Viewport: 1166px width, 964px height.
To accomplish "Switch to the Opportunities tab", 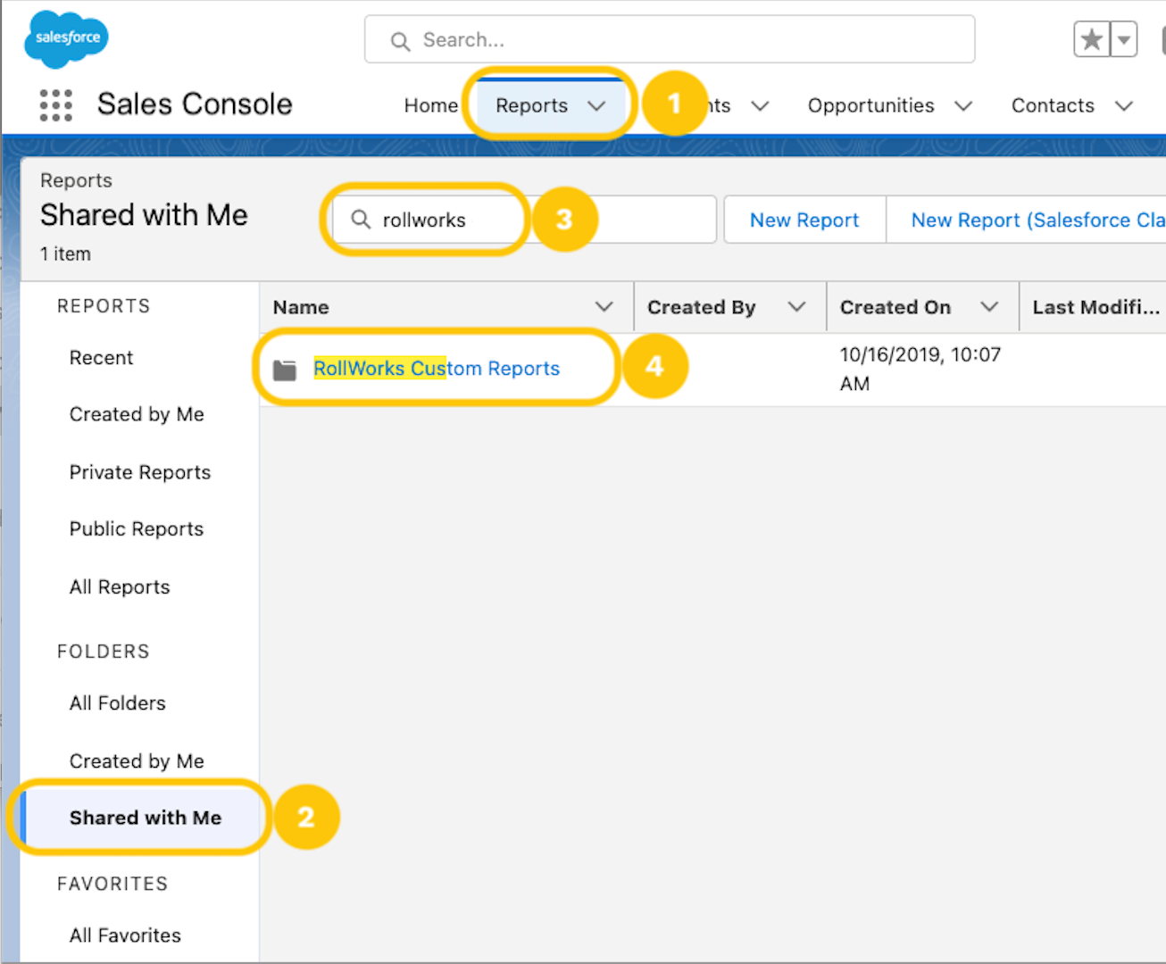I will click(870, 106).
